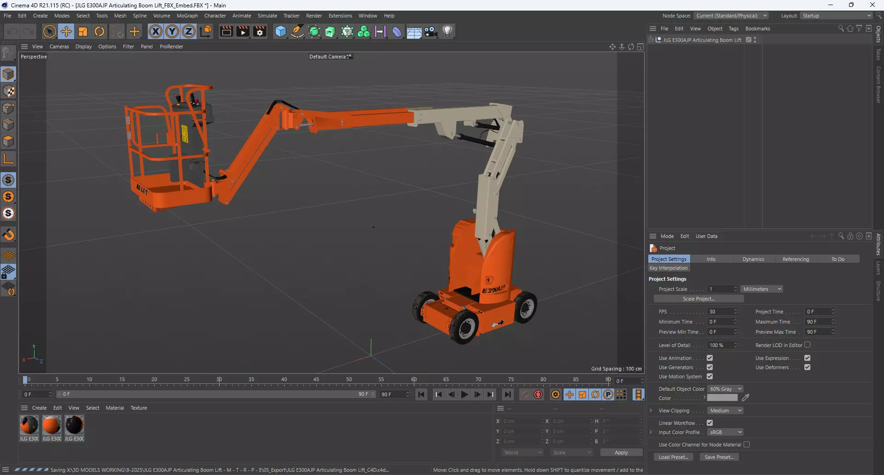Click the project Color swatch

point(722,398)
